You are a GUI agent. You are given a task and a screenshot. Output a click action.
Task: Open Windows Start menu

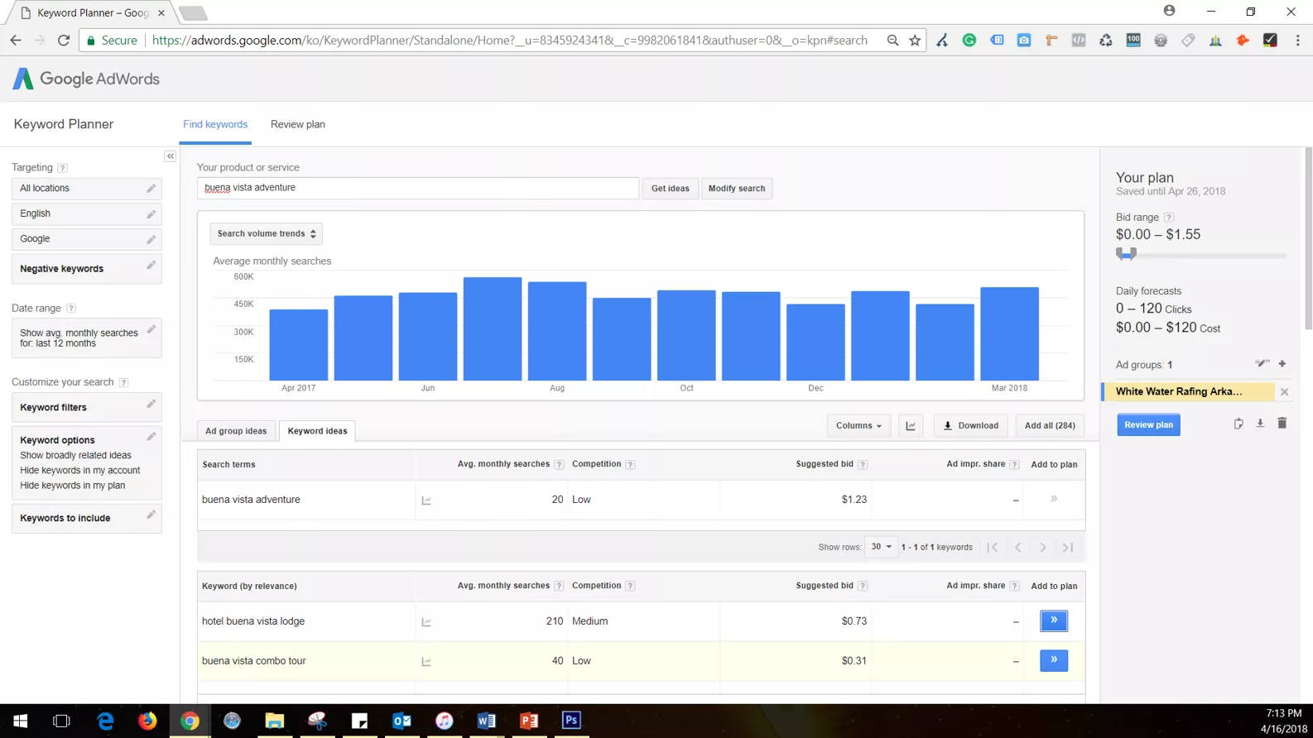(x=20, y=721)
